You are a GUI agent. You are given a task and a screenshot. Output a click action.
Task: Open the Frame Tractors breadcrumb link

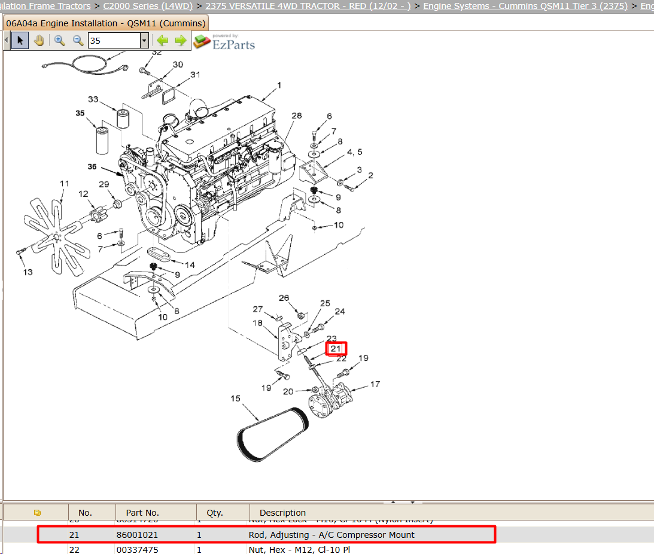click(45, 6)
